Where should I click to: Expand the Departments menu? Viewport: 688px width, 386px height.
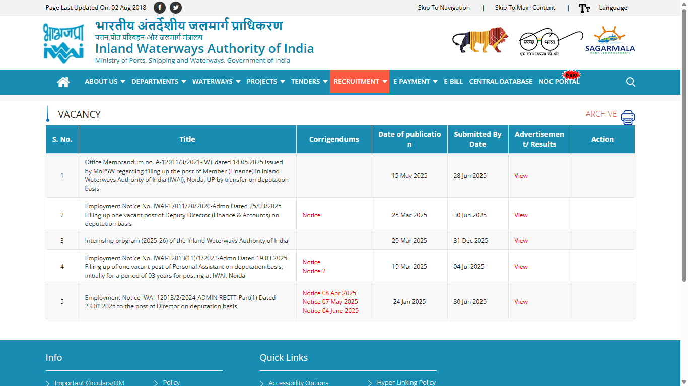(159, 82)
